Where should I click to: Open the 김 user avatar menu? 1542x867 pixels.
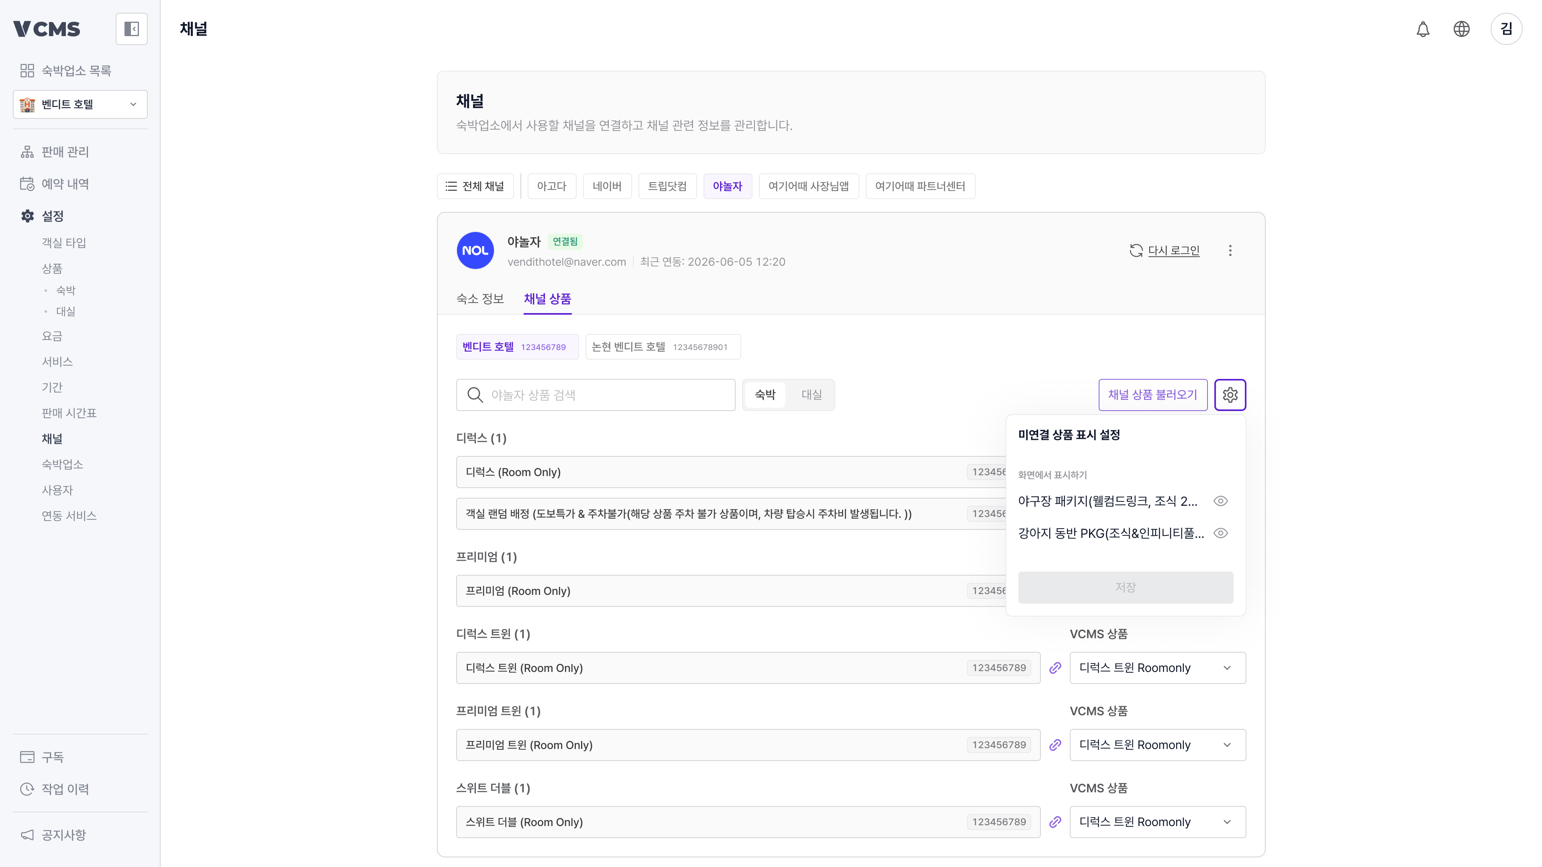(1506, 29)
